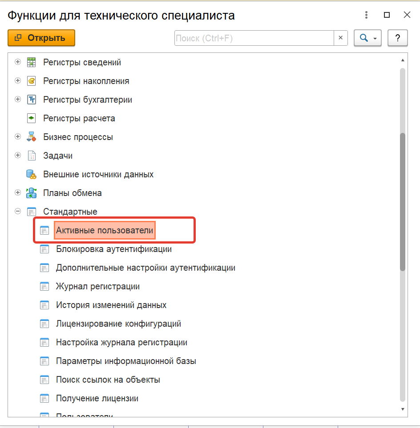
Task: Maximize the Функции для технического специалиста window
Action: (x=387, y=15)
